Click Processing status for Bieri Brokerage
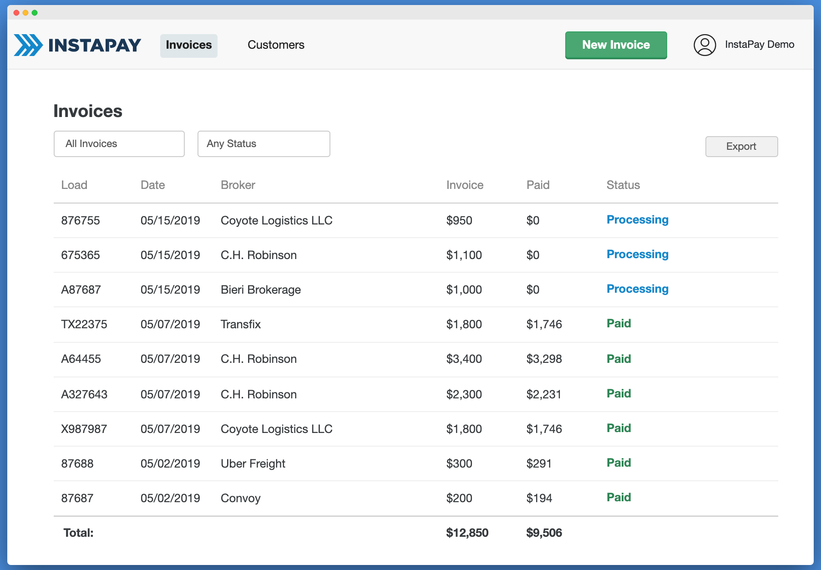 tap(638, 289)
